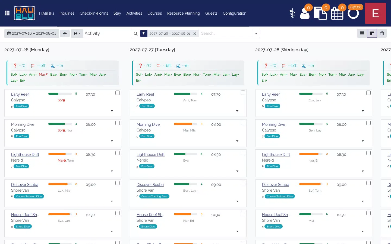Screen dimensions: 391x244
Task: Open the red E user avatar
Action: (376, 13)
